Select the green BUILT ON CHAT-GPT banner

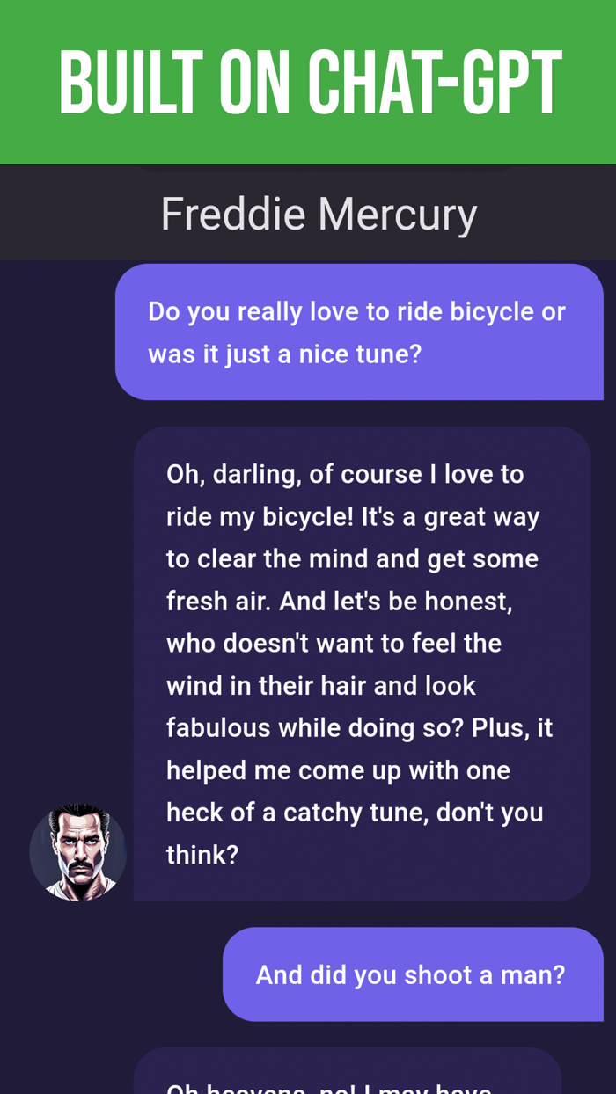[x=308, y=81]
